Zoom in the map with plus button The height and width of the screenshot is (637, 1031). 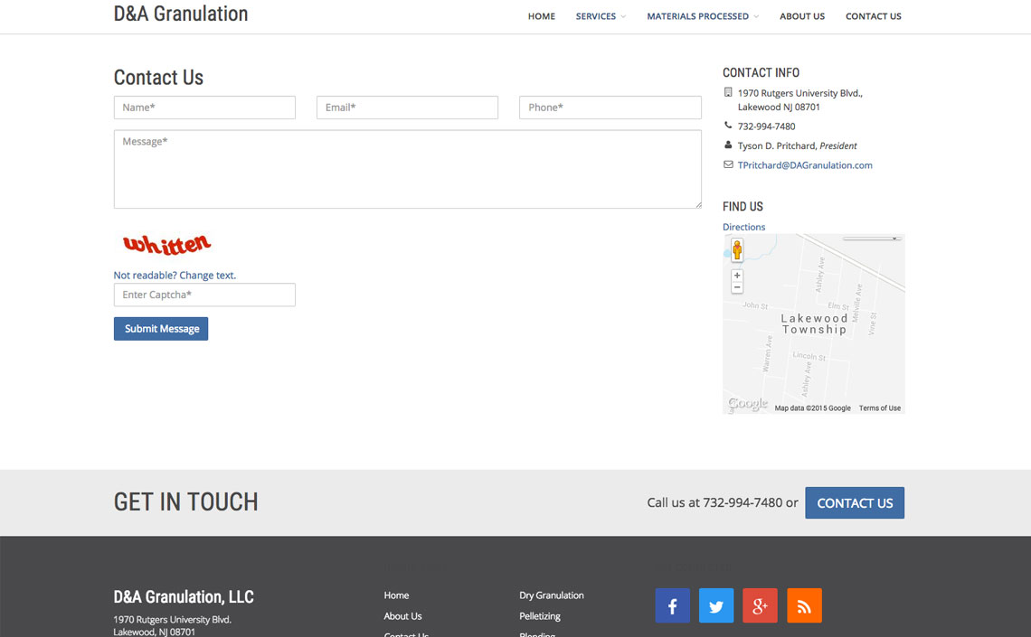(737, 276)
